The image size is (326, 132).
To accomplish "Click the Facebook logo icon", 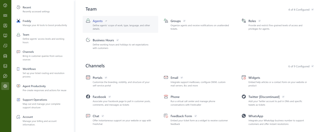I will (88, 97).
